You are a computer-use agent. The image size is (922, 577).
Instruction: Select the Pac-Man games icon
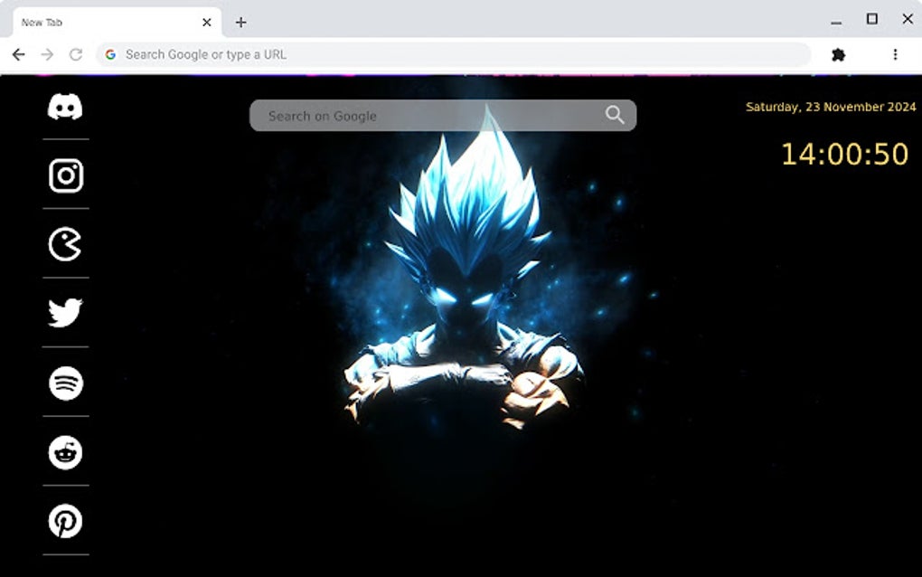point(64,244)
